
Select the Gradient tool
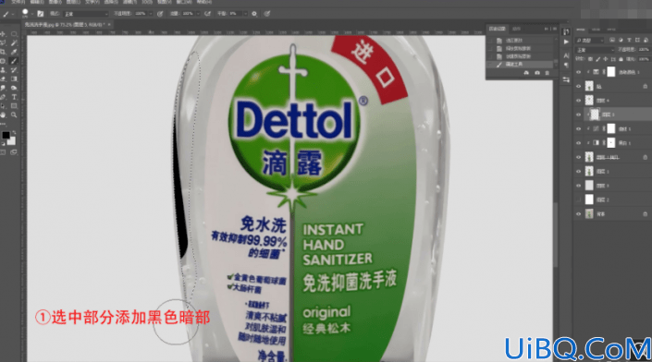tap(14, 78)
